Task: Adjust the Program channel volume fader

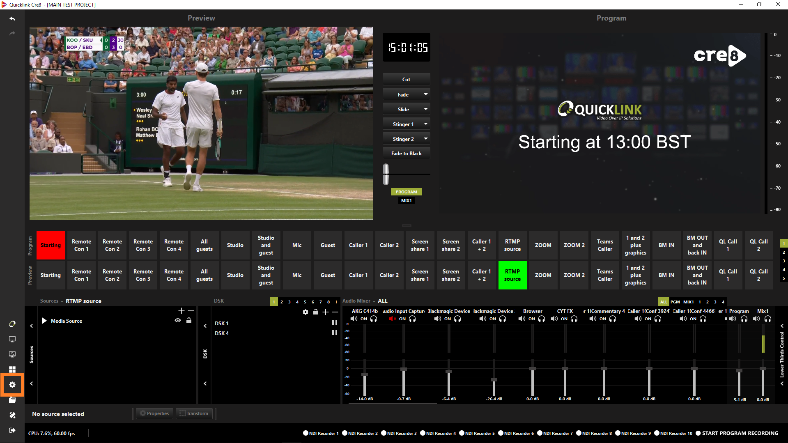Action: [739, 371]
